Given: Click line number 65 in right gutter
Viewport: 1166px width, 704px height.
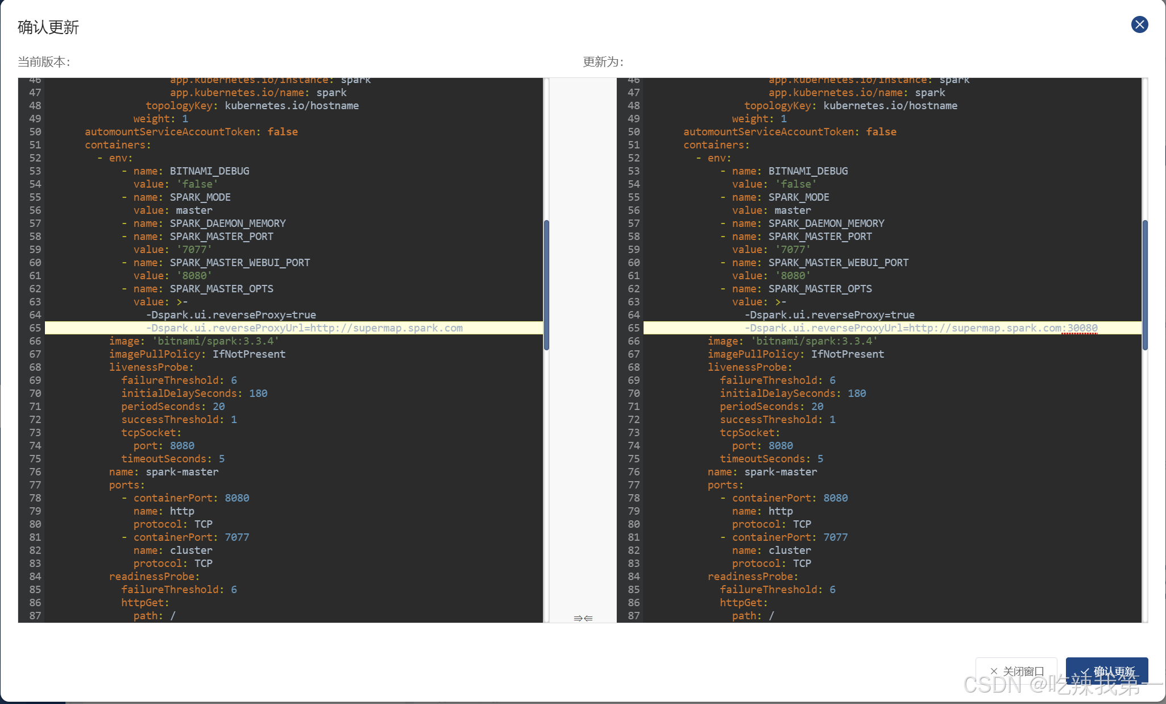Looking at the screenshot, I should [633, 328].
